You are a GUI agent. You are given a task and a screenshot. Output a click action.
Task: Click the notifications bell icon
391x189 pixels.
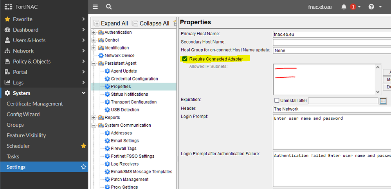pyautogui.click(x=344, y=7)
